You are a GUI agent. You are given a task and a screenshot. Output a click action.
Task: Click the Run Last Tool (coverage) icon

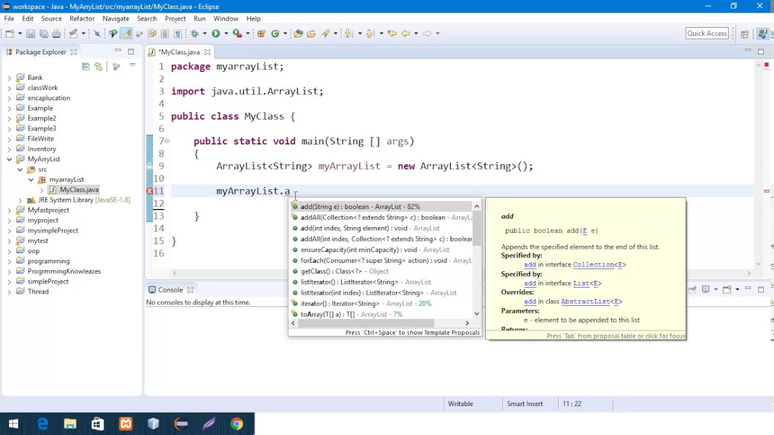(237, 34)
